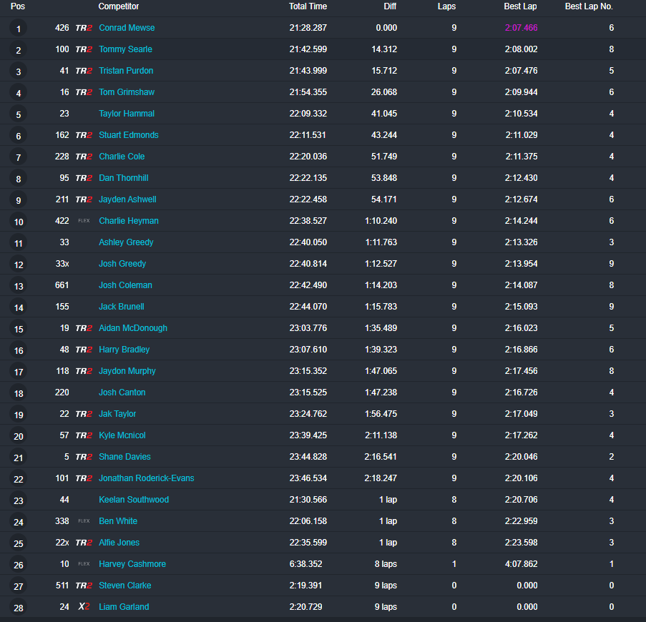Click position 10 circle badge
The height and width of the screenshot is (622, 646).
pos(18,222)
